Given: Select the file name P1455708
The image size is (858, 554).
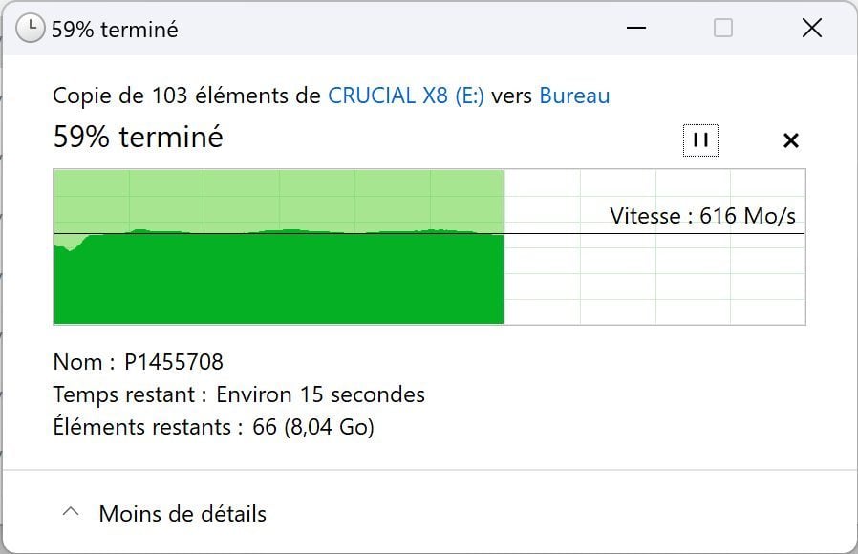Looking at the screenshot, I should (174, 362).
